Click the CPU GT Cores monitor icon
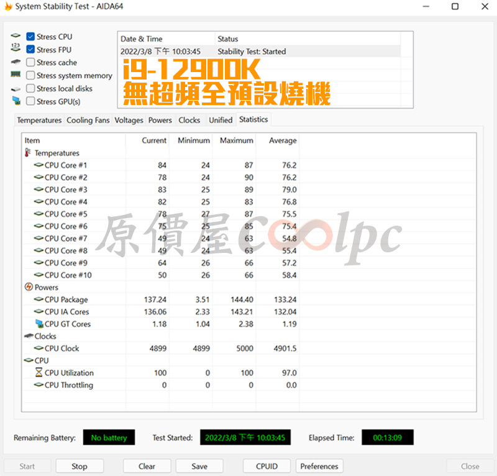Viewport: 497px width, 476px height. point(39,324)
